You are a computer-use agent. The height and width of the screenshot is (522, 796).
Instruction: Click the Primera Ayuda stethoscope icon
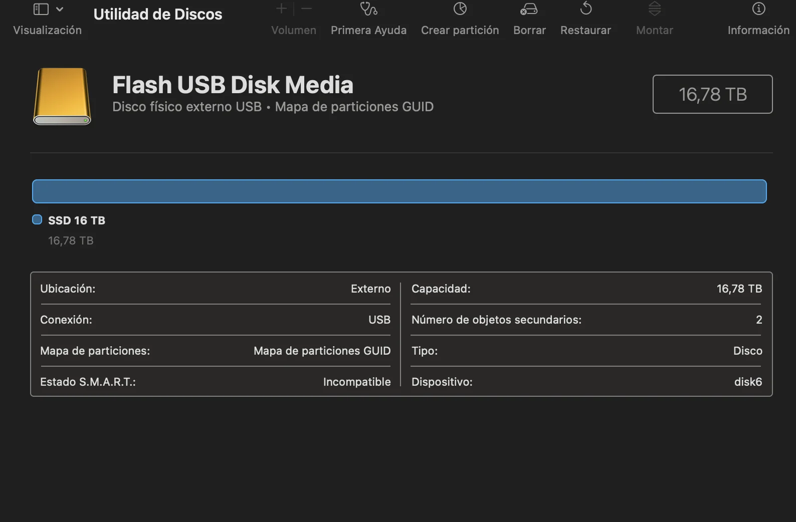tap(368, 9)
